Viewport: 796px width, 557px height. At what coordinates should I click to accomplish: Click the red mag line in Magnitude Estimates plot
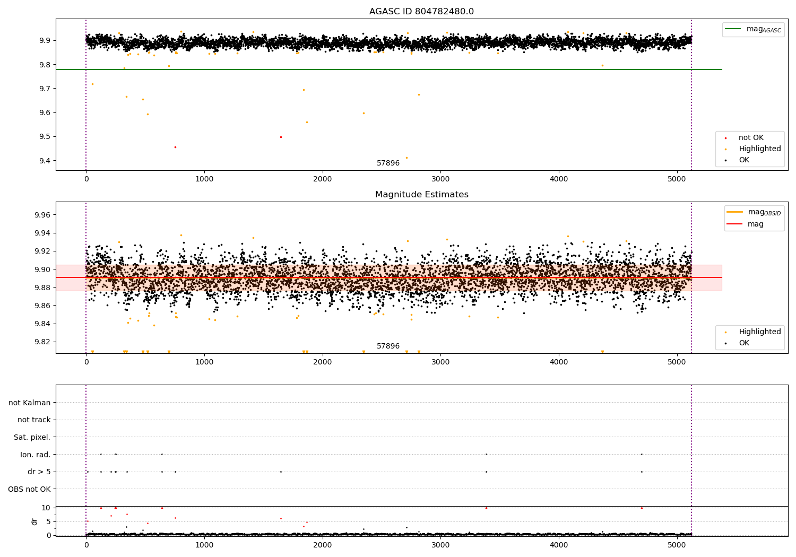pos(388,277)
